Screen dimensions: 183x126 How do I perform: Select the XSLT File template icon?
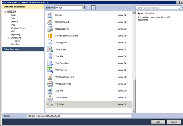[50, 104]
